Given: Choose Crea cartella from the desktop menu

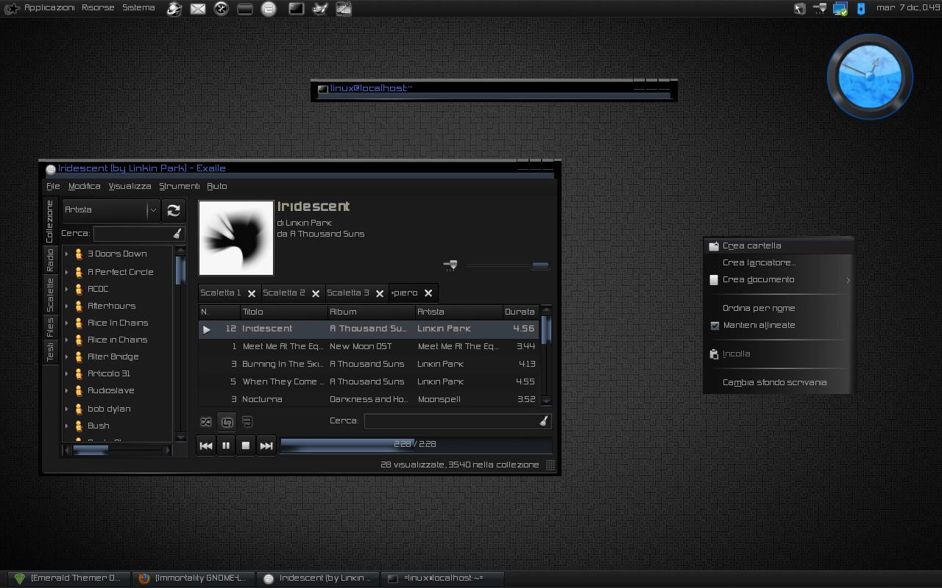Looking at the screenshot, I should coord(779,246).
